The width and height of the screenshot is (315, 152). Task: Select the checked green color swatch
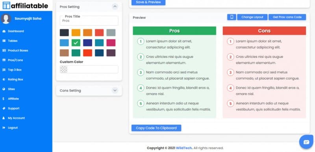(76, 43)
